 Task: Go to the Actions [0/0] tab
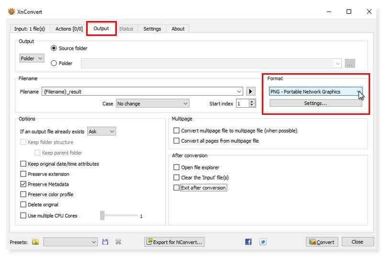coord(69,29)
